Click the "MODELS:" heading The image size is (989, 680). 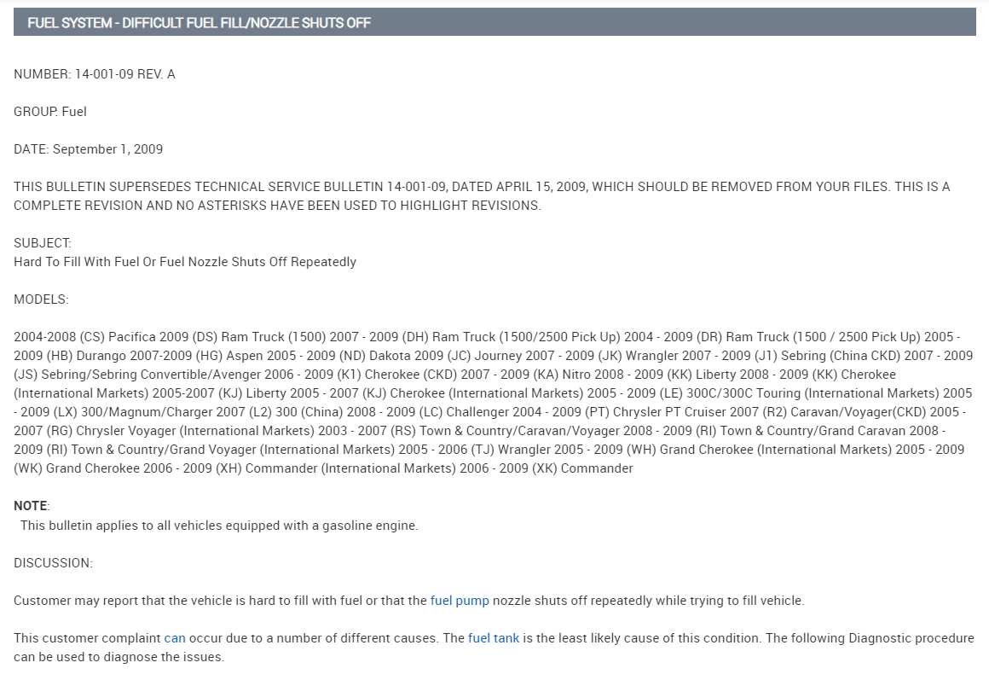click(x=41, y=299)
